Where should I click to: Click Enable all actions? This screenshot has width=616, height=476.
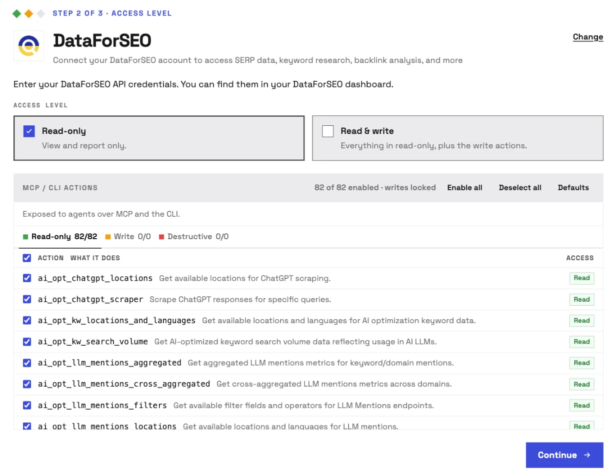[x=464, y=188]
